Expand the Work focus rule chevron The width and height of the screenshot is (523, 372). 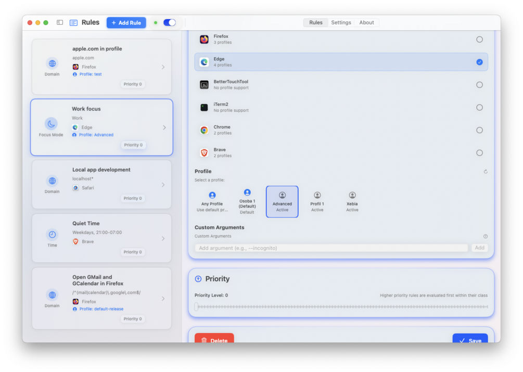(x=164, y=127)
